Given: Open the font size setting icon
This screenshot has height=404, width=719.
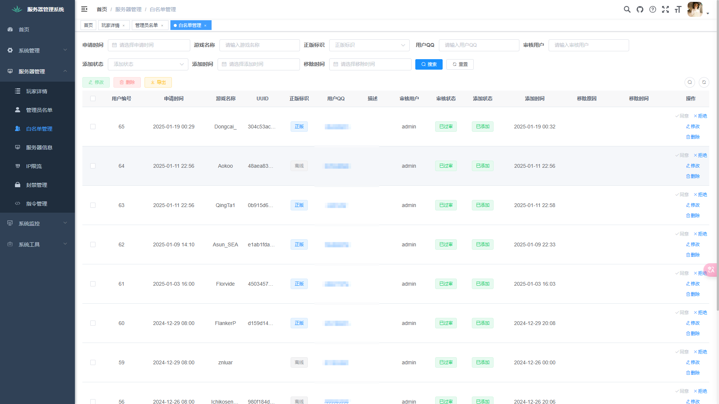Looking at the screenshot, I should [x=678, y=9].
